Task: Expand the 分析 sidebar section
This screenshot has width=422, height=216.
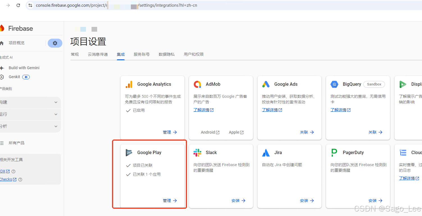Action: pos(30,127)
